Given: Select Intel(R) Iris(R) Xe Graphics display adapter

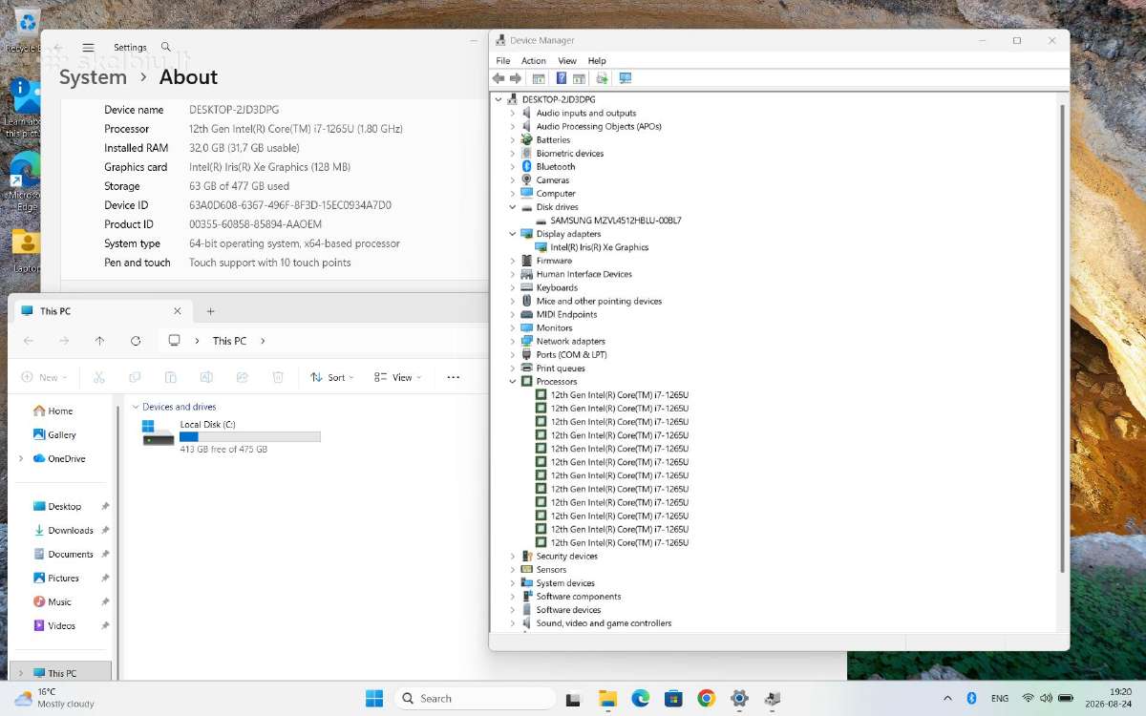Looking at the screenshot, I should pyautogui.click(x=599, y=247).
